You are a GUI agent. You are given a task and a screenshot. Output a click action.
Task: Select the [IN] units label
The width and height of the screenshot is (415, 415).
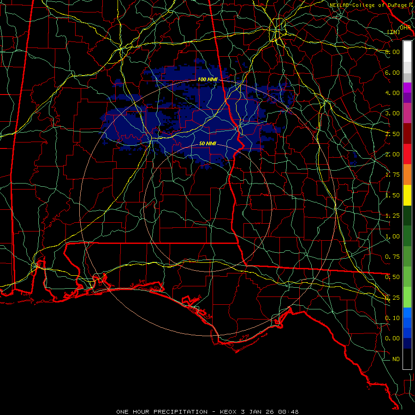(x=393, y=32)
